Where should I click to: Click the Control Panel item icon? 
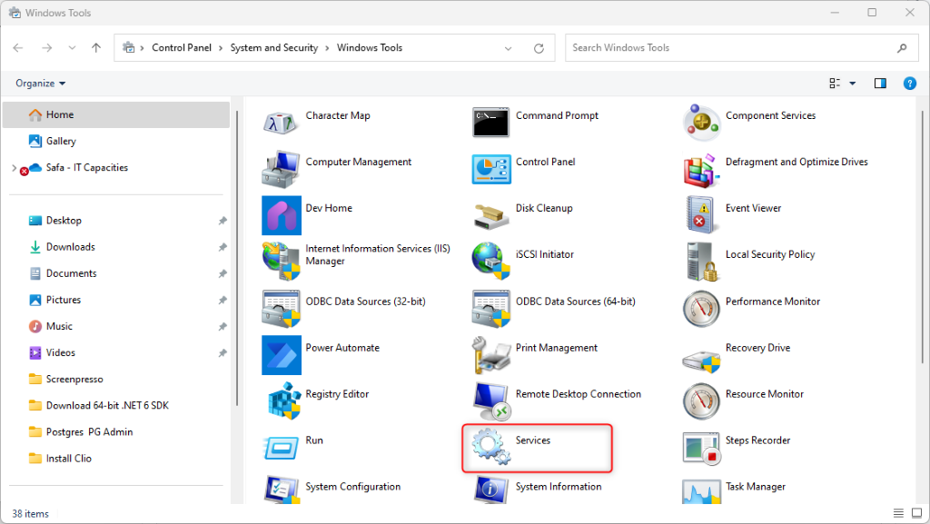pyautogui.click(x=491, y=169)
